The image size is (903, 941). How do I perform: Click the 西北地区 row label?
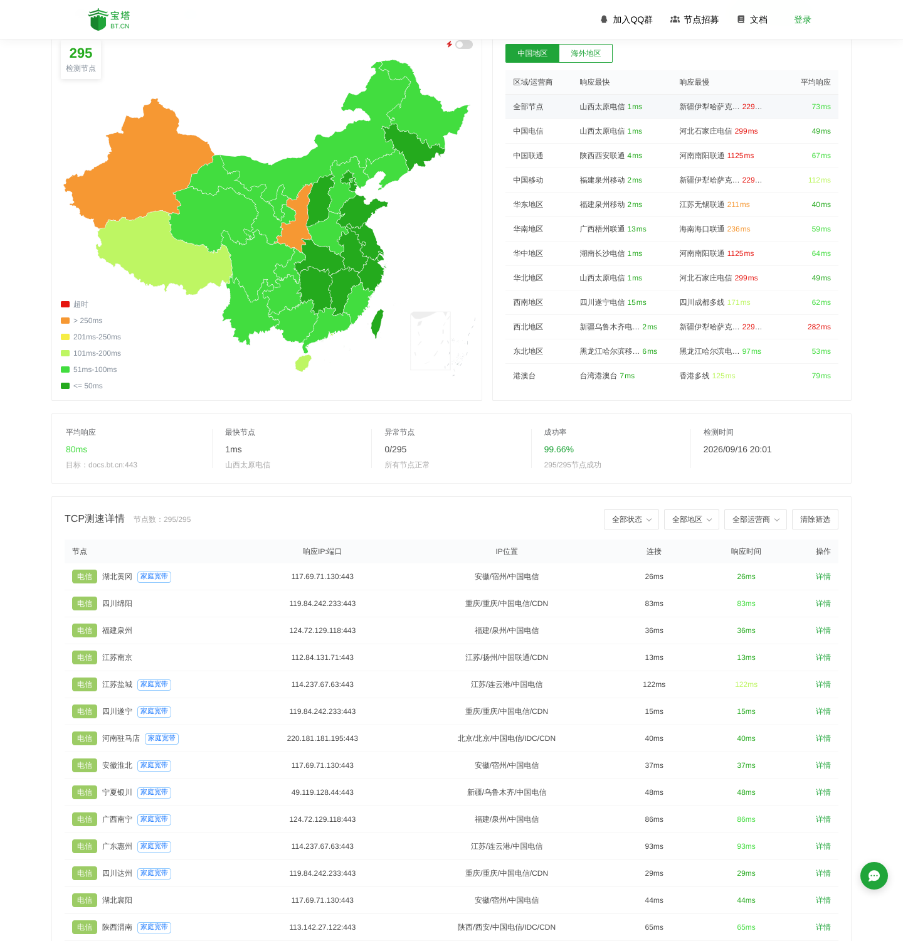click(x=528, y=327)
